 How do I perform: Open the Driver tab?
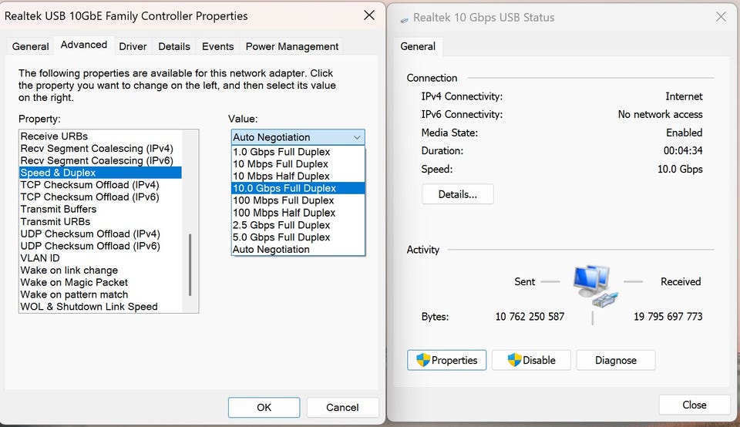[133, 46]
